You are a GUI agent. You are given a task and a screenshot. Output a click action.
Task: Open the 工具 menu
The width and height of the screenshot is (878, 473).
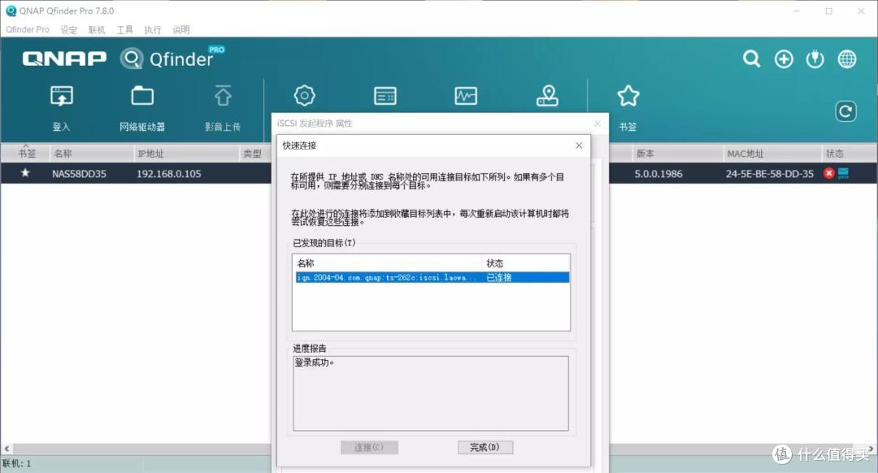coord(124,29)
